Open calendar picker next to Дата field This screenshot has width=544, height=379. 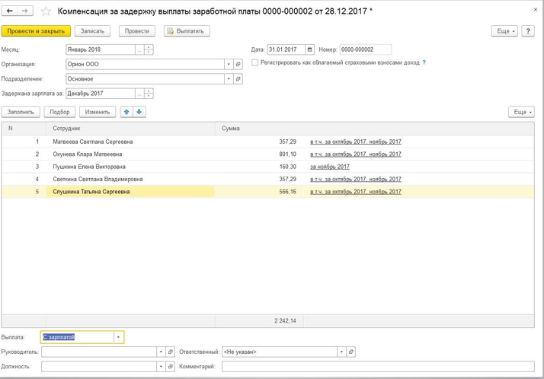(309, 49)
